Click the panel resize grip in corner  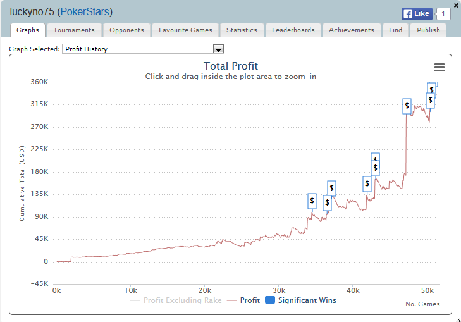pyautogui.click(x=458, y=319)
